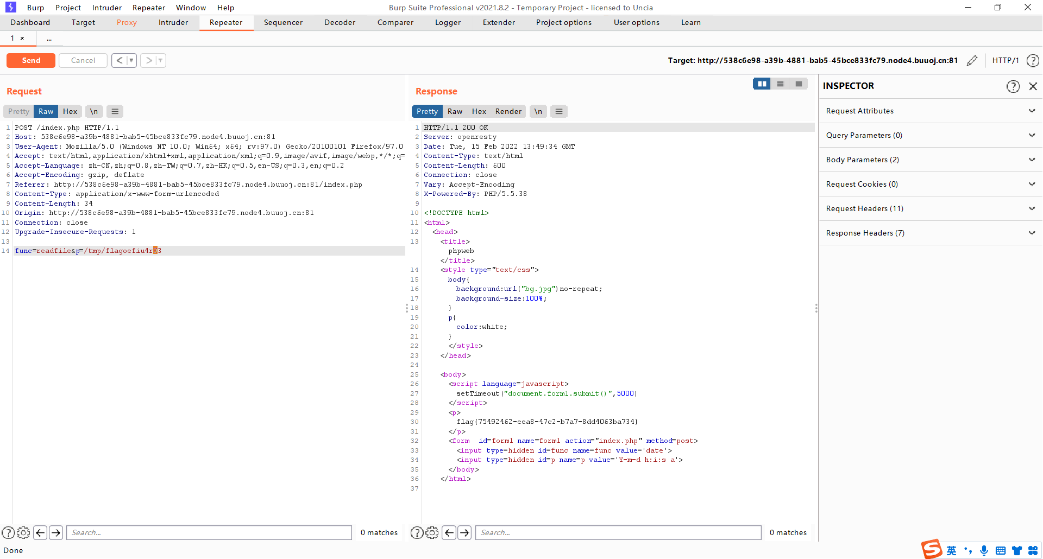The width and height of the screenshot is (1043, 559).
Task: Click the Cancel button
Action: pyautogui.click(x=83, y=60)
